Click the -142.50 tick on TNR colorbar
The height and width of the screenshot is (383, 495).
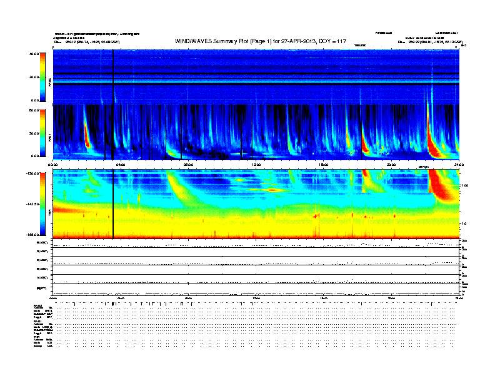point(33,204)
